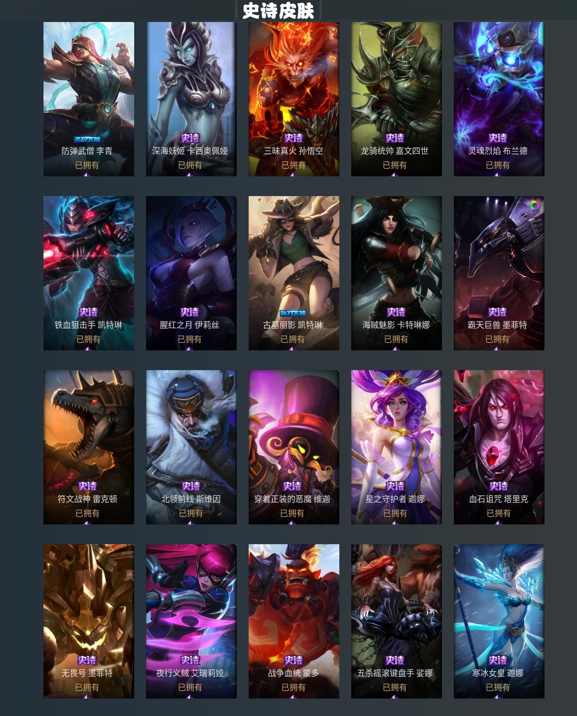Click the 史诗 badge on 符文战神 雷克顿
The image size is (577, 716).
(87, 486)
